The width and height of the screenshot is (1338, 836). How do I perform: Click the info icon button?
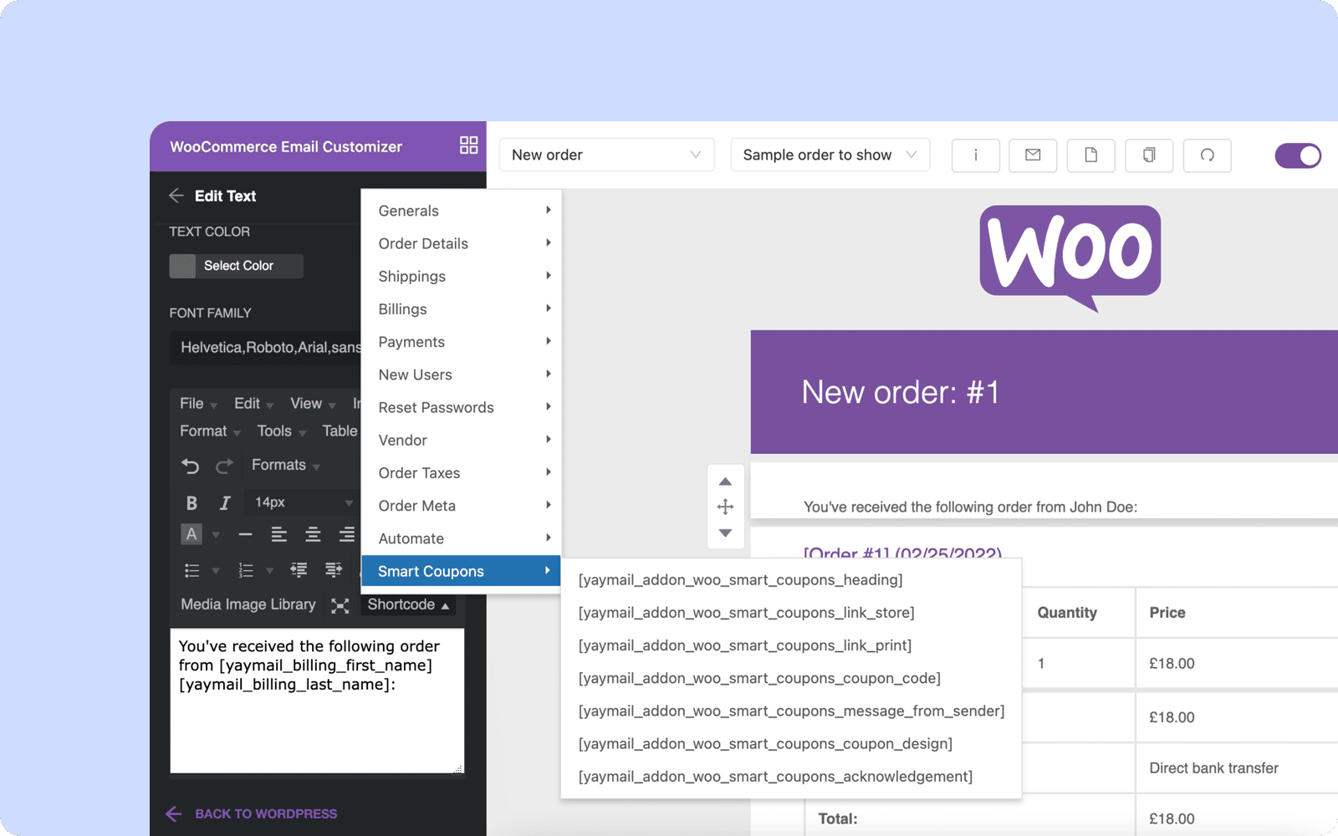[x=975, y=155]
